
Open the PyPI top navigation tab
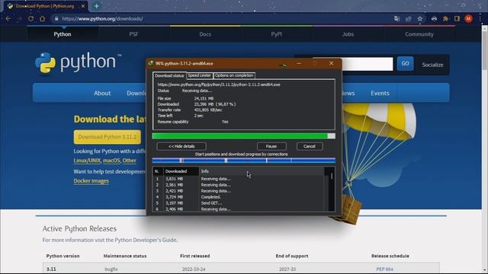tap(276, 34)
